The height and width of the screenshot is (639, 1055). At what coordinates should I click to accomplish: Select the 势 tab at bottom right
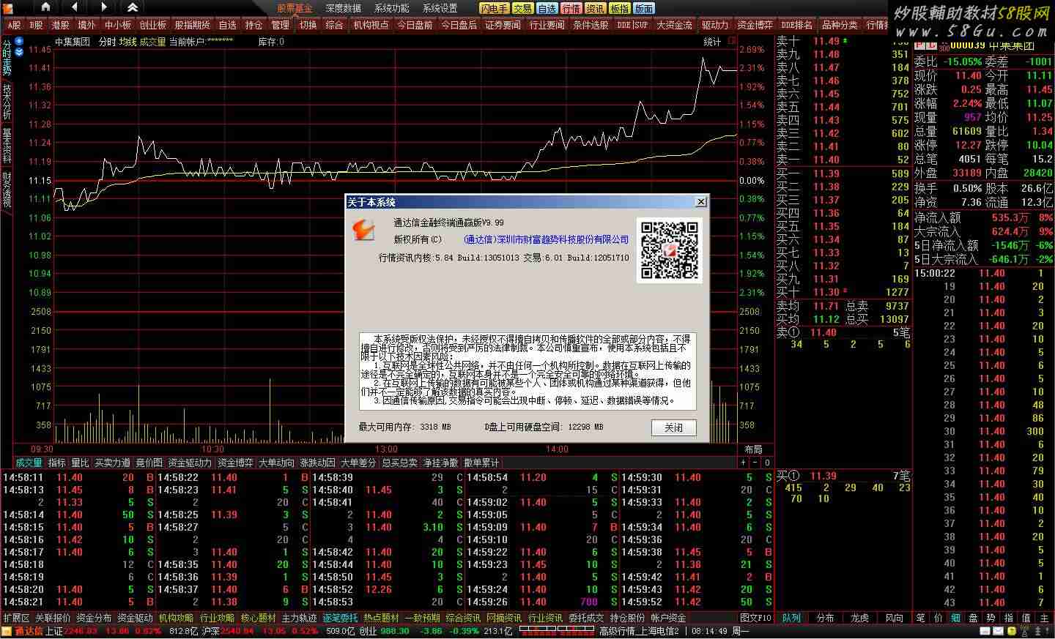click(991, 618)
